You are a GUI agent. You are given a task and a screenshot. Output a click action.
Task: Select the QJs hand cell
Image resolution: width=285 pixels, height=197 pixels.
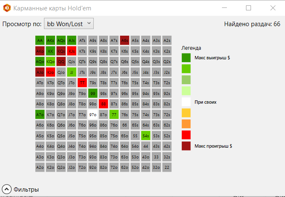pos(72,62)
